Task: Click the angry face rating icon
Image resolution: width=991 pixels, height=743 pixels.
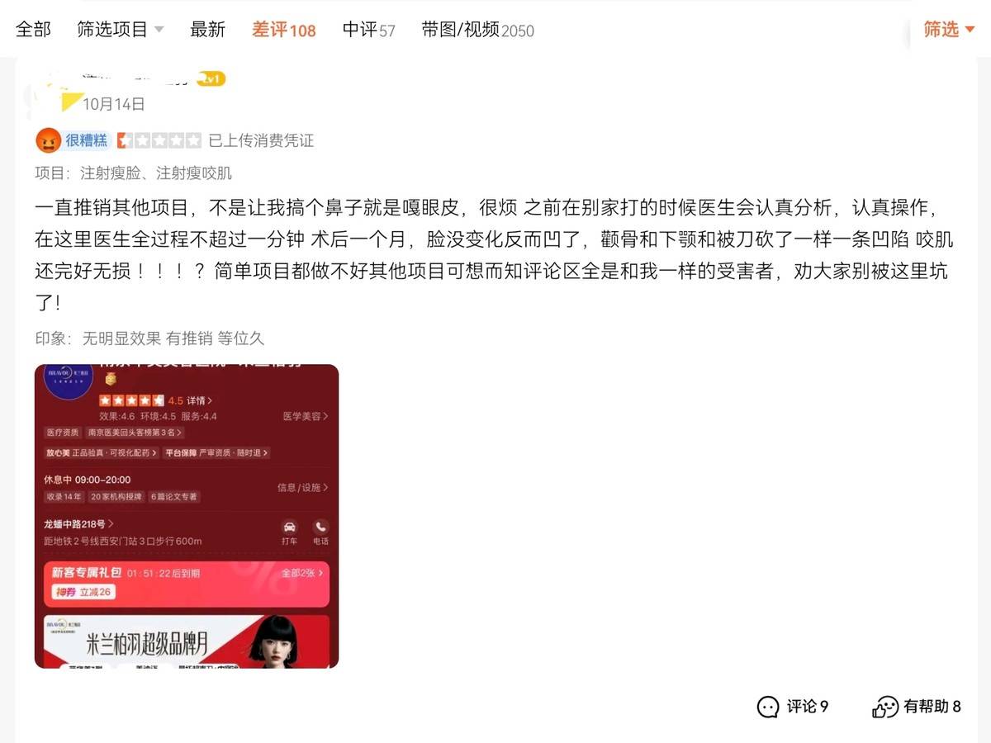Action: click(x=48, y=140)
